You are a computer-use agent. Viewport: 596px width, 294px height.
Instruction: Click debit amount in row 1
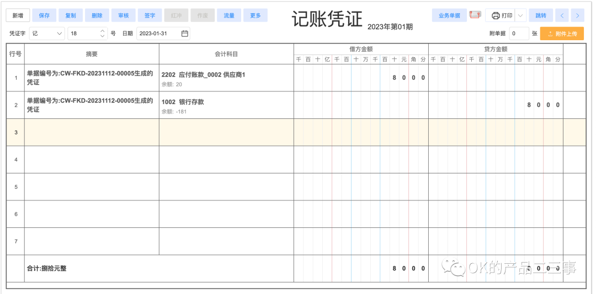coord(361,78)
